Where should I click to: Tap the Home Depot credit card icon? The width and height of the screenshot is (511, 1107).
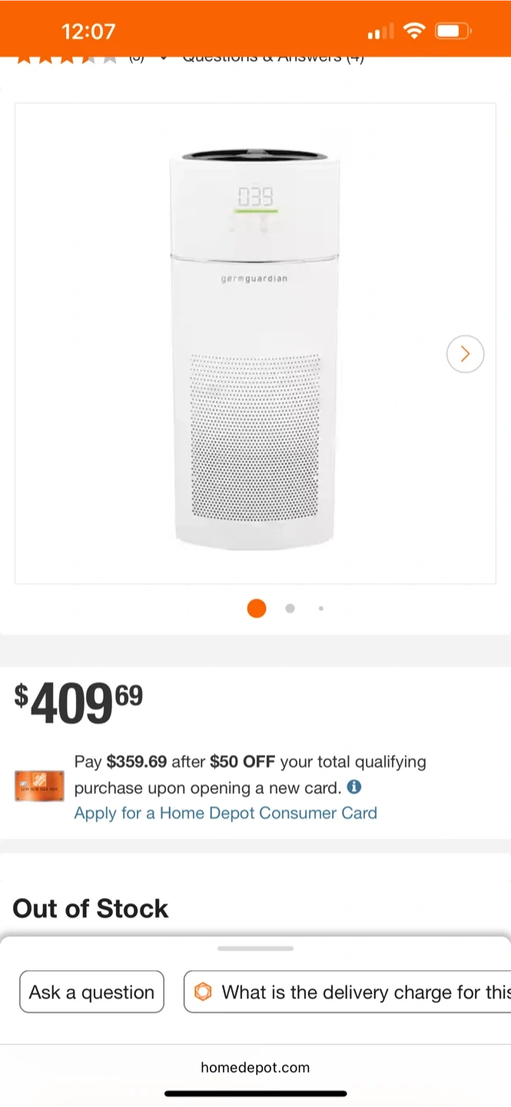[39, 786]
